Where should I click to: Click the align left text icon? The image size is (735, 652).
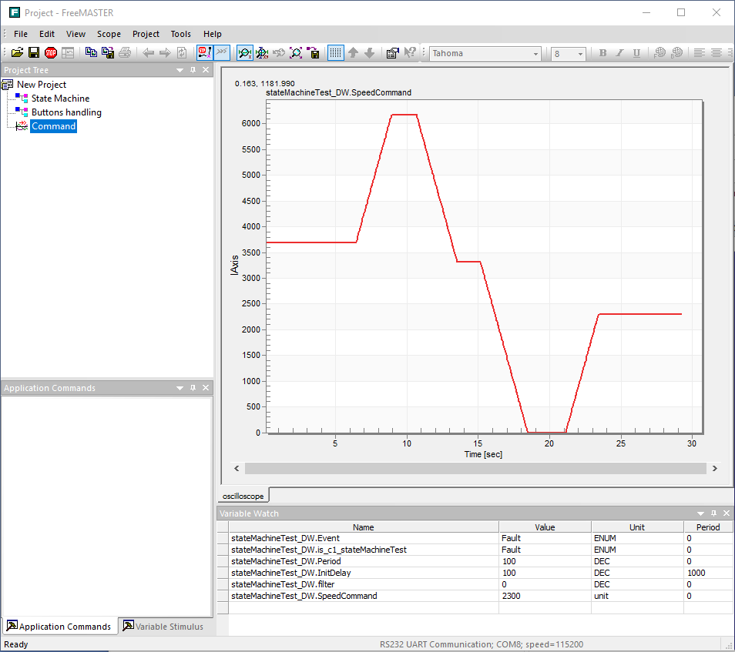[700, 53]
